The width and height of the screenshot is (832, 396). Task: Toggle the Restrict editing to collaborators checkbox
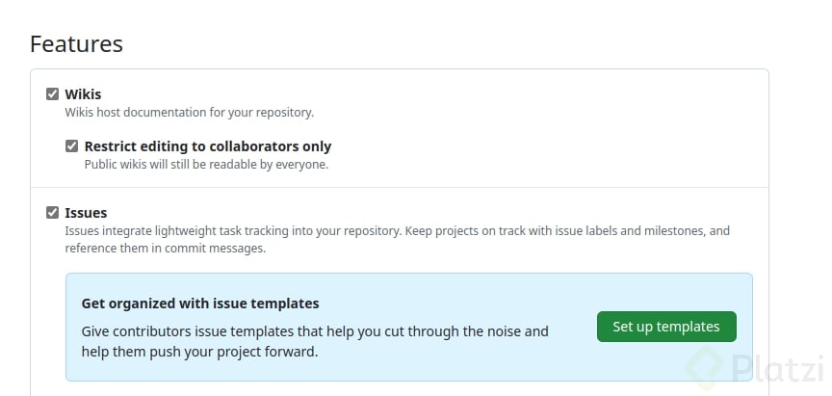pos(72,146)
